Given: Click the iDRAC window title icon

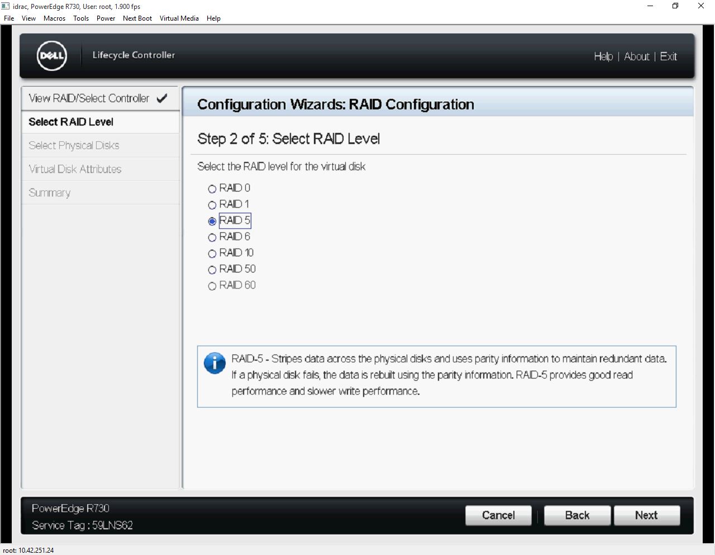Looking at the screenshot, I should point(6,6).
